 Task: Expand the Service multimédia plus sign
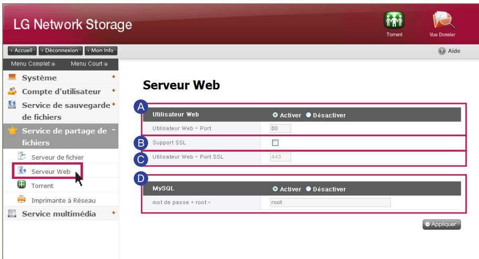[x=114, y=212]
